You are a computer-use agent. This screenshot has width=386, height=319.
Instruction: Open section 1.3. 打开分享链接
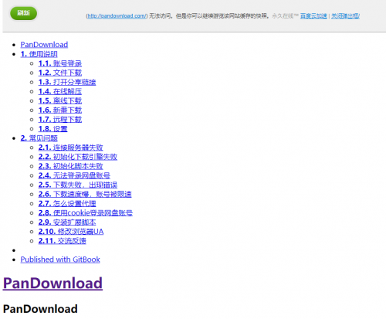[67, 82]
